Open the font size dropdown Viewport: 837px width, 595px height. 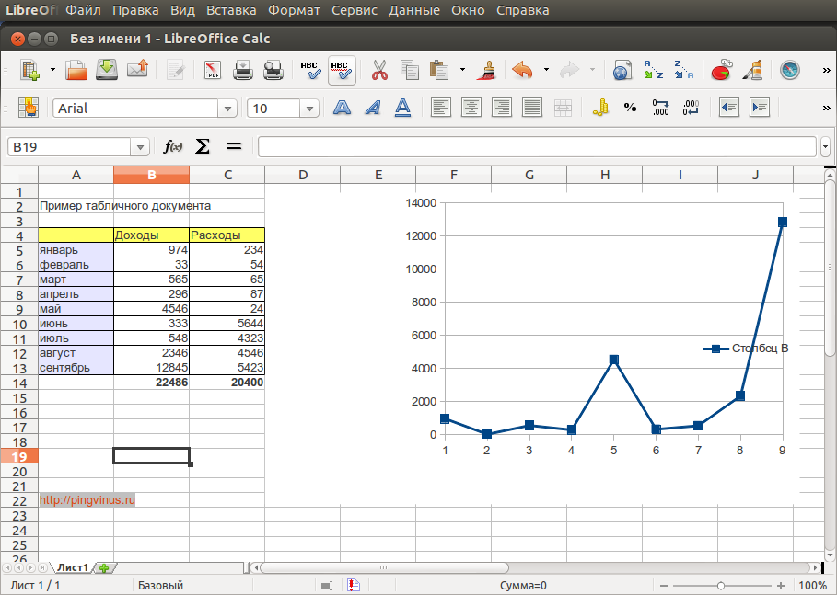309,109
